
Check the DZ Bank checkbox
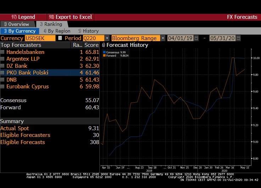pyautogui.click(x=2, y=66)
